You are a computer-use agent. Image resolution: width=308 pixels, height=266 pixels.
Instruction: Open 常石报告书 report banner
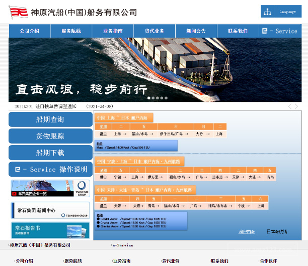50,230
